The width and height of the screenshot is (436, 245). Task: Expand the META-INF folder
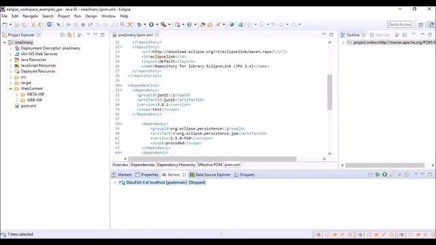(x=17, y=95)
